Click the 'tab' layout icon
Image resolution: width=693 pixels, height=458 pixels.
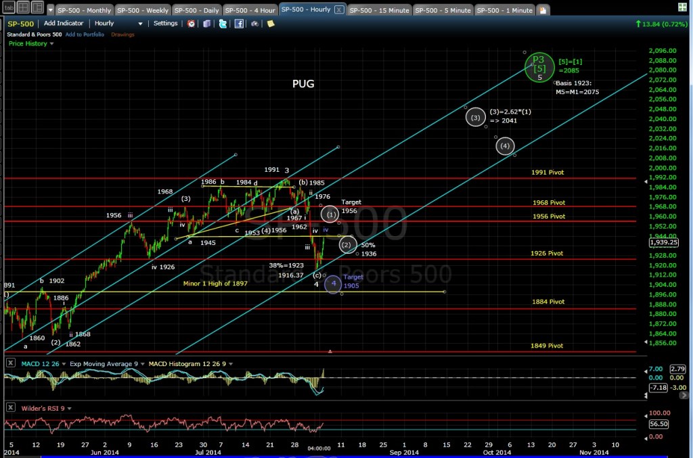[9, 7]
